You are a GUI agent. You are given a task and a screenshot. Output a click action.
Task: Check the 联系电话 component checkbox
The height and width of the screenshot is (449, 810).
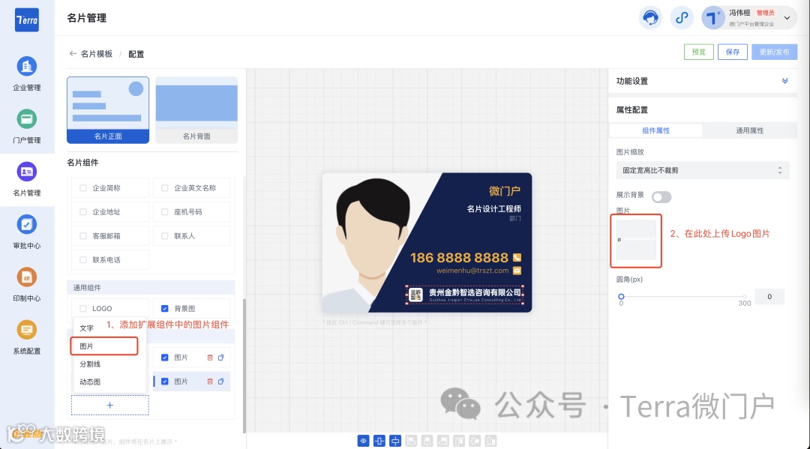[x=83, y=259]
